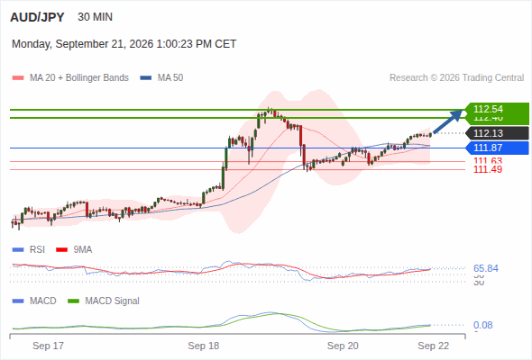532x360 pixels.
Task: Click the Sep 18 date axis marker
Action: tap(204, 346)
